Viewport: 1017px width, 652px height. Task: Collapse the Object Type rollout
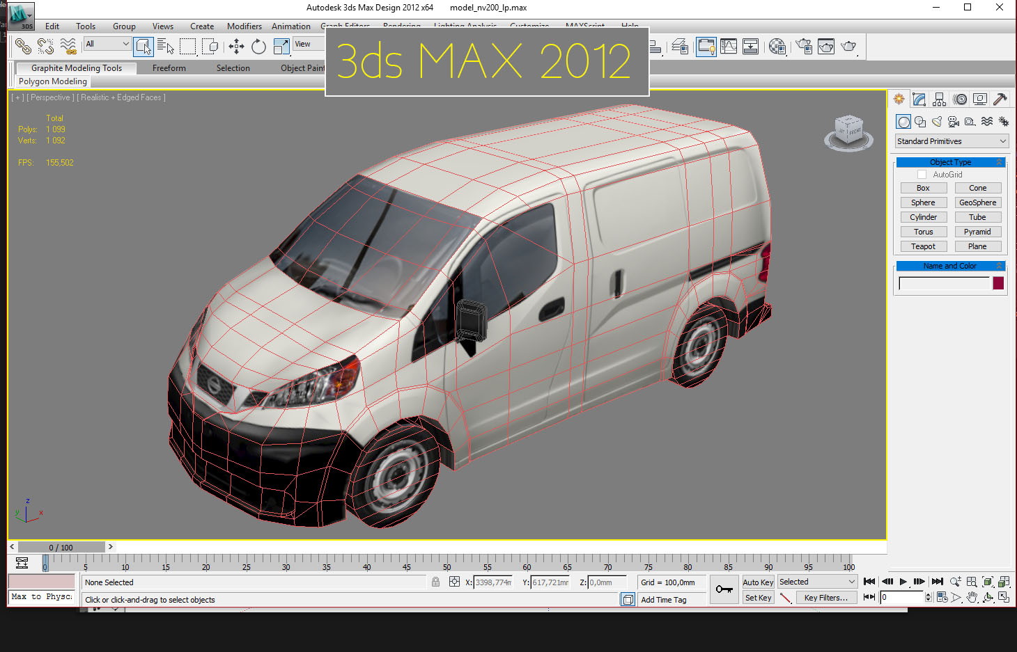point(950,162)
